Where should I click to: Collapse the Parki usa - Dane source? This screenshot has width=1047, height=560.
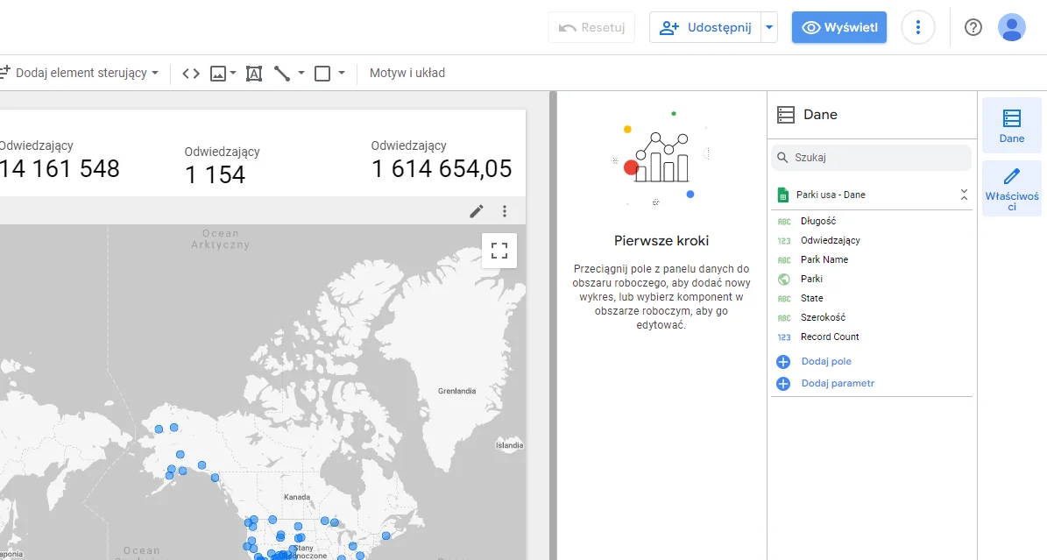pos(964,195)
